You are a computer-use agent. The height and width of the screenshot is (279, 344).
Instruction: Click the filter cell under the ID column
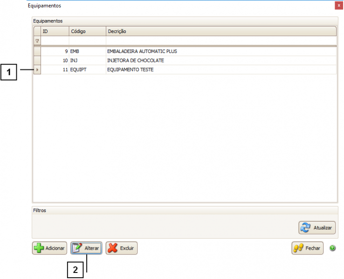55,41
